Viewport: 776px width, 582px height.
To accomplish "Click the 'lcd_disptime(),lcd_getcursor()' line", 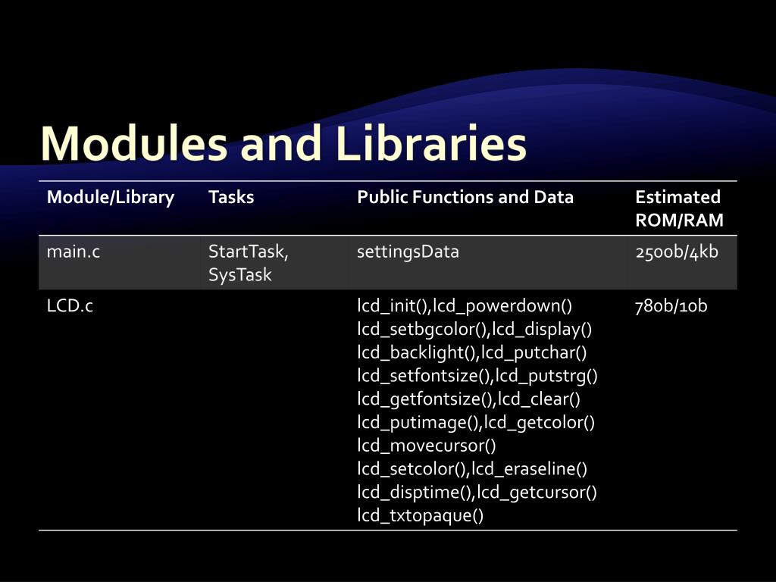I will [x=477, y=492].
